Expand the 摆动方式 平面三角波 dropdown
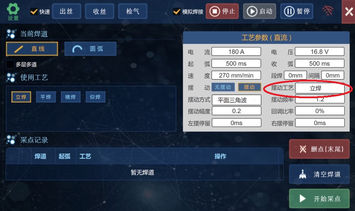 [x=236, y=100]
